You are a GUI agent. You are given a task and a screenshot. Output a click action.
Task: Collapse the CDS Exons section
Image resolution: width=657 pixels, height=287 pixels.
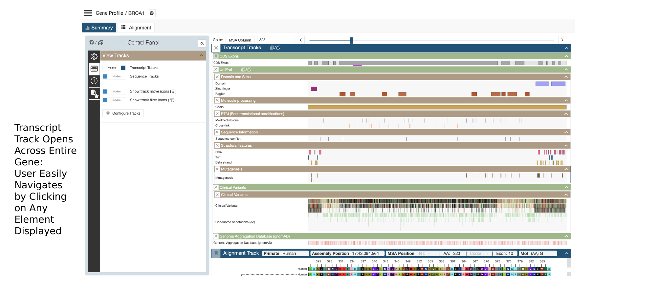tap(566, 56)
